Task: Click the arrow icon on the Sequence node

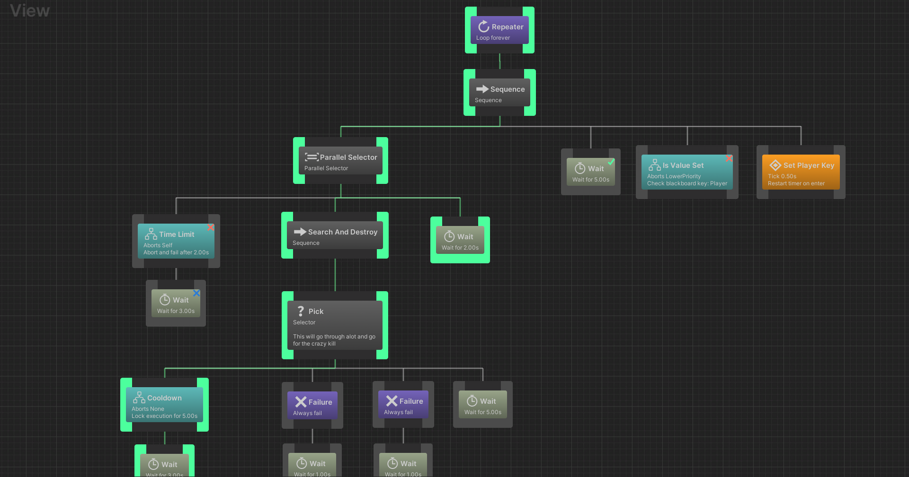Action: pyautogui.click(x=483, y=89)
